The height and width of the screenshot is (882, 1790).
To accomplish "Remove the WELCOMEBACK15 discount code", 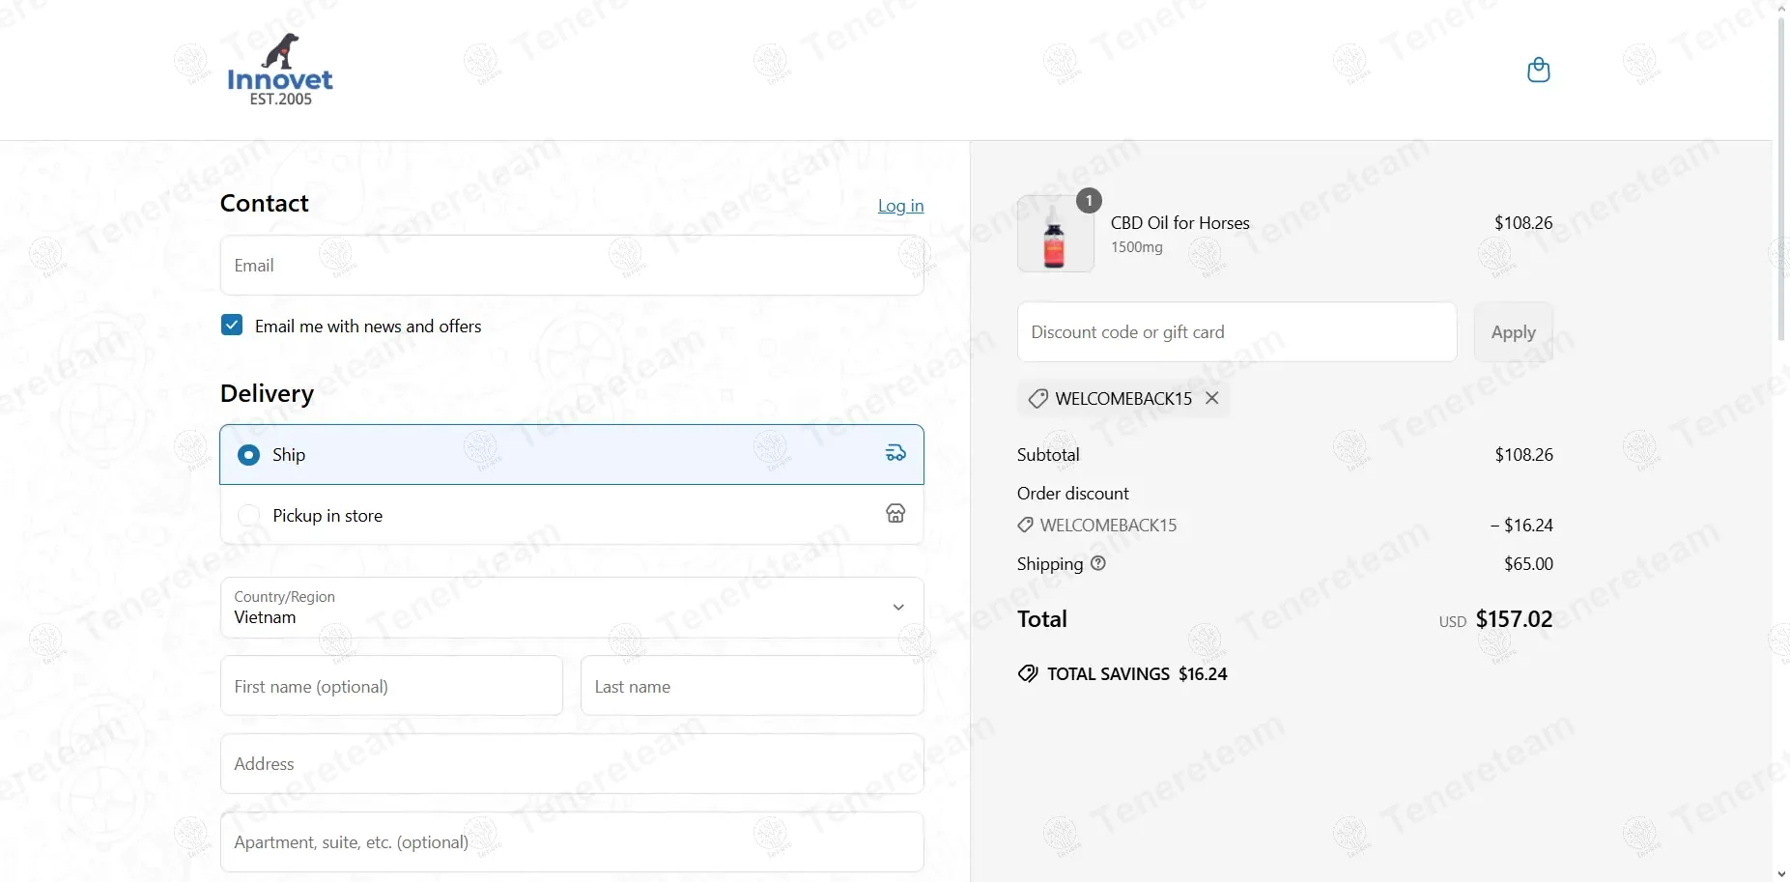I will click(x=1212, y=398).
